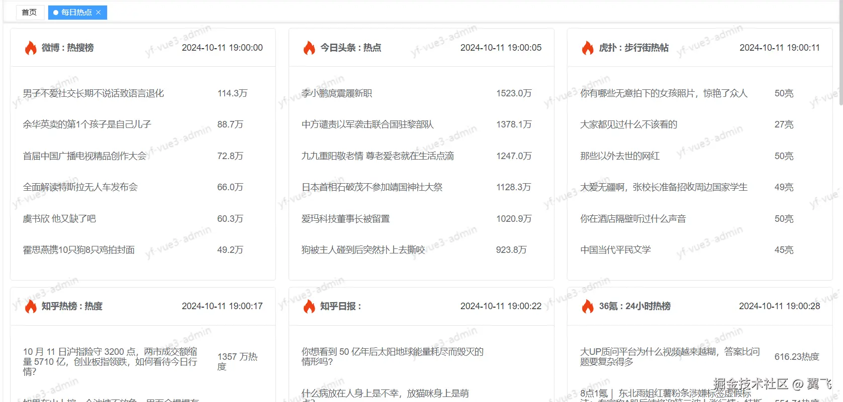Open 爱玛科技董事长被留置
Viewport: 843px width, 402px height.
click(346, 219)
